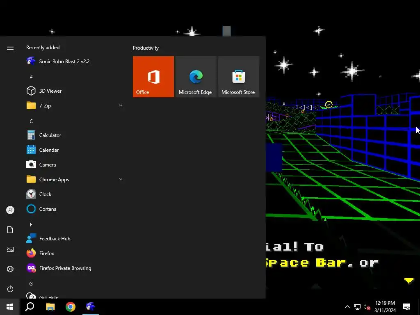Open Sonic Robo Blast 2 from Recently added
The image size is (420, 315).
tap(75, 62)
